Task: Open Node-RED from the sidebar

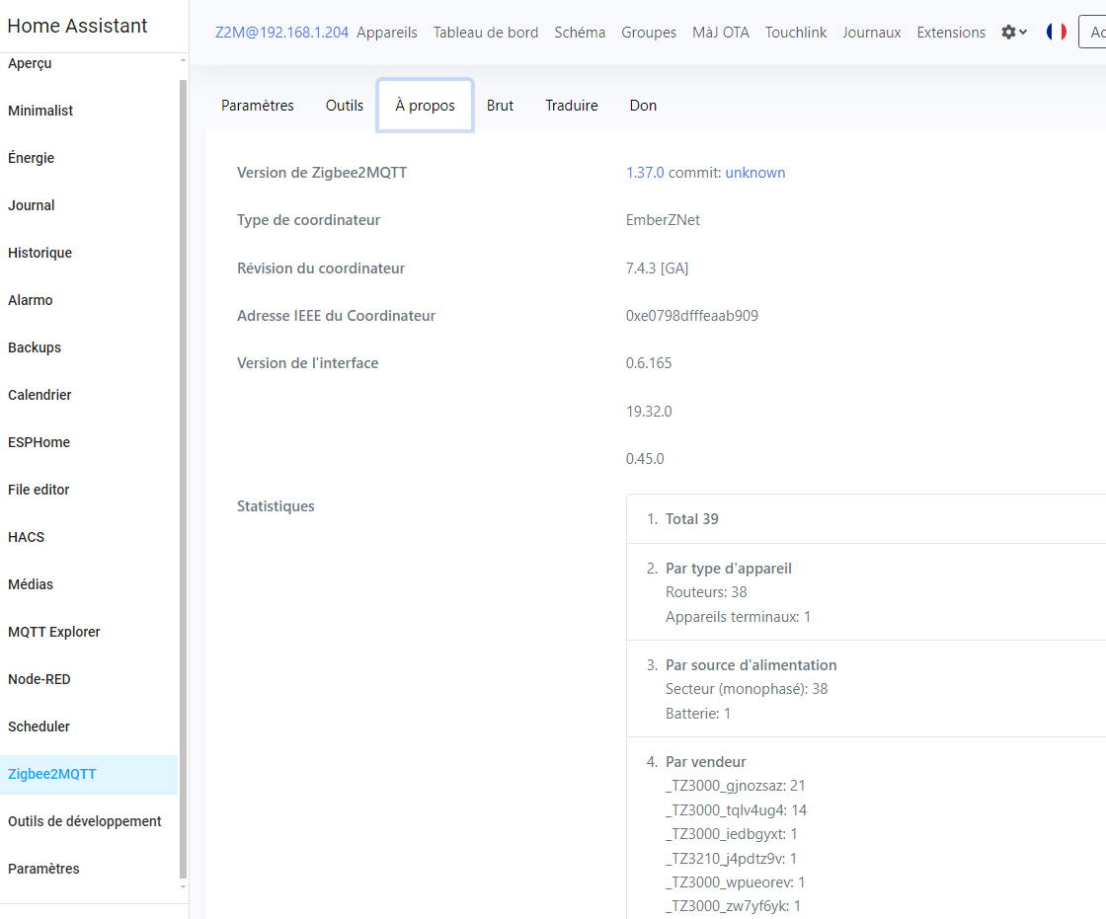Action: coord(39,679)
